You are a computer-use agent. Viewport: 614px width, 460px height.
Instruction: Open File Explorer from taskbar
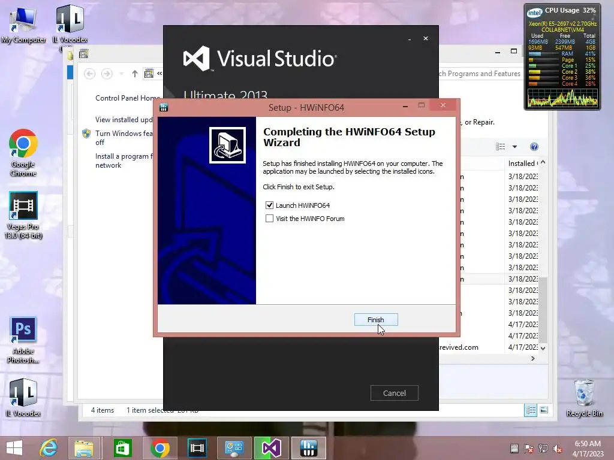[x=84, y=448]
